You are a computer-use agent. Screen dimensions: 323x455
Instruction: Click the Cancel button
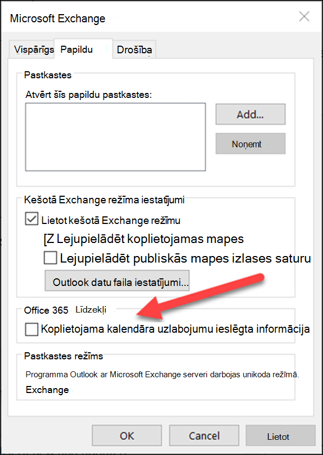click(204, 435)
